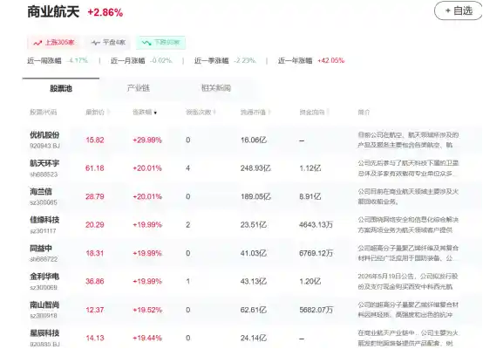The image size is (483, 349).
Task: Click market cap 23.51亿
Action: point(254,225)
